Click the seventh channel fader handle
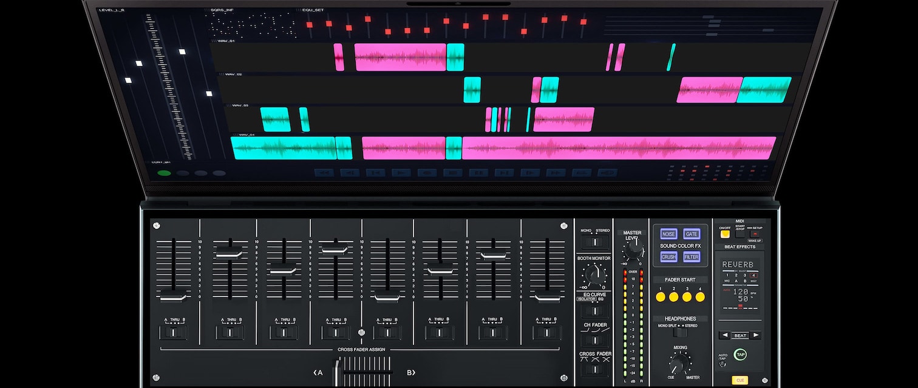This screenshot has height=388, width=918. 493,255
